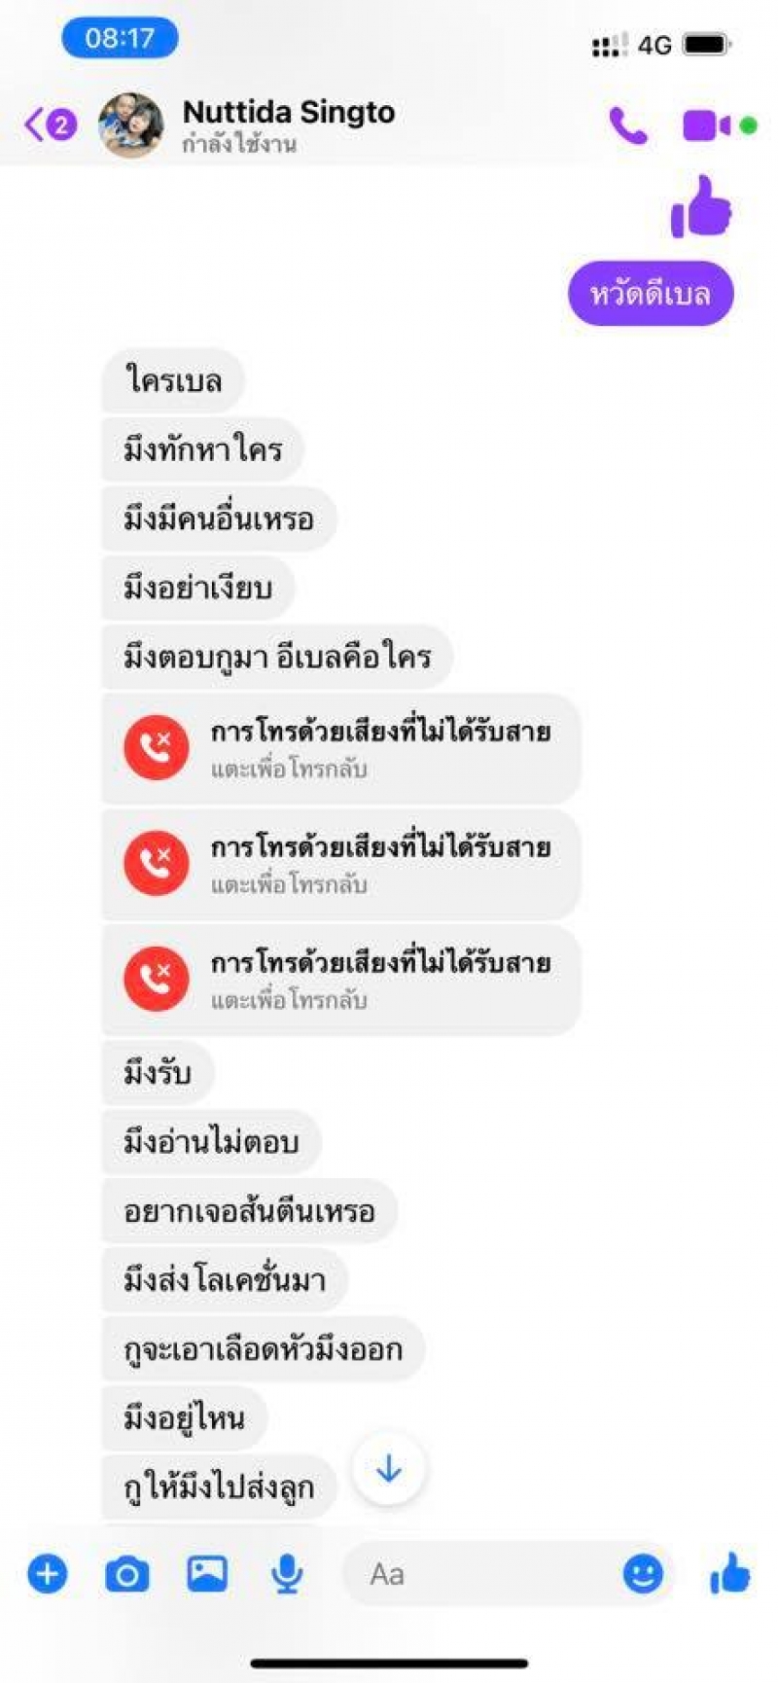The image size is (778, 1683).
Task: Go back using the header arrow
Action: (x=49, y=125)
